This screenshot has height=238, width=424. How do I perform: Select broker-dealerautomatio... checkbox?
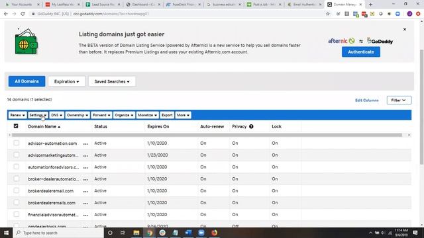tap(16, 178)
